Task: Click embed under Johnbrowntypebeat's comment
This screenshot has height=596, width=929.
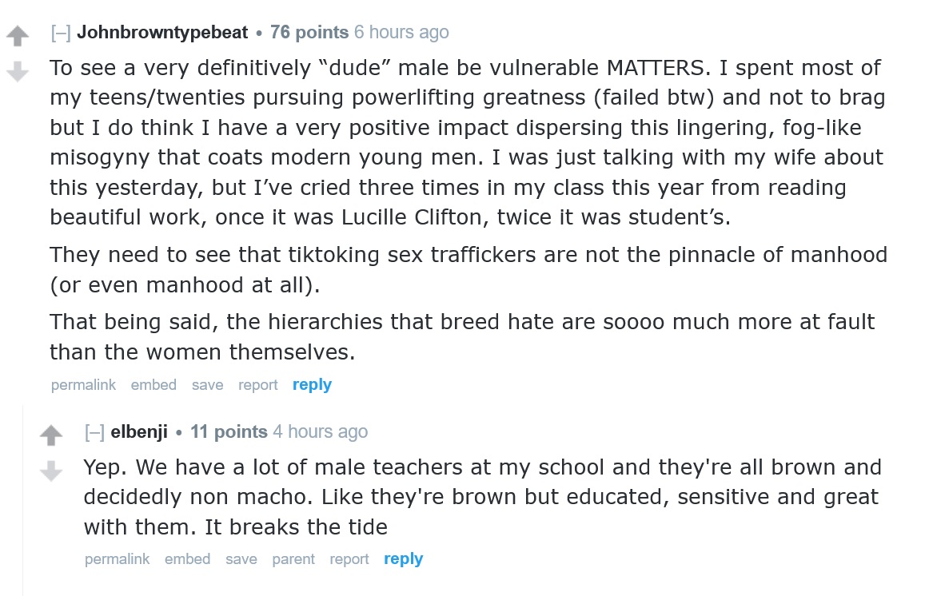Action: (154, 385)
